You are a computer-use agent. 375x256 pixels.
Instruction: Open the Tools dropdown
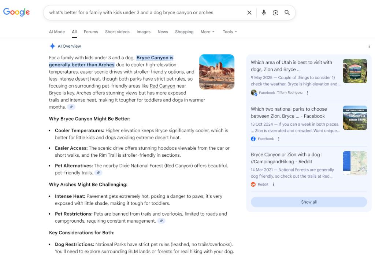coord(230,32)
